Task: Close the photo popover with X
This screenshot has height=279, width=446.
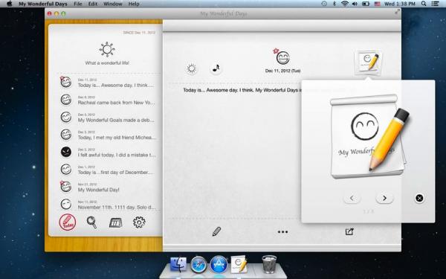Action: pos(419,198)
